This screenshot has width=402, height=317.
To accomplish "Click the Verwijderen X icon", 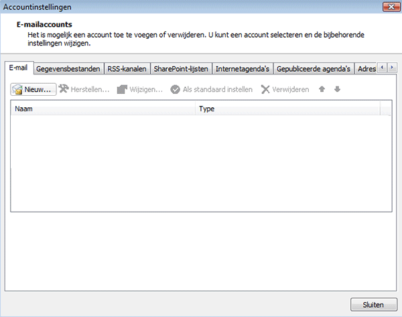I will pyautogui.click(x=265, y=89).
